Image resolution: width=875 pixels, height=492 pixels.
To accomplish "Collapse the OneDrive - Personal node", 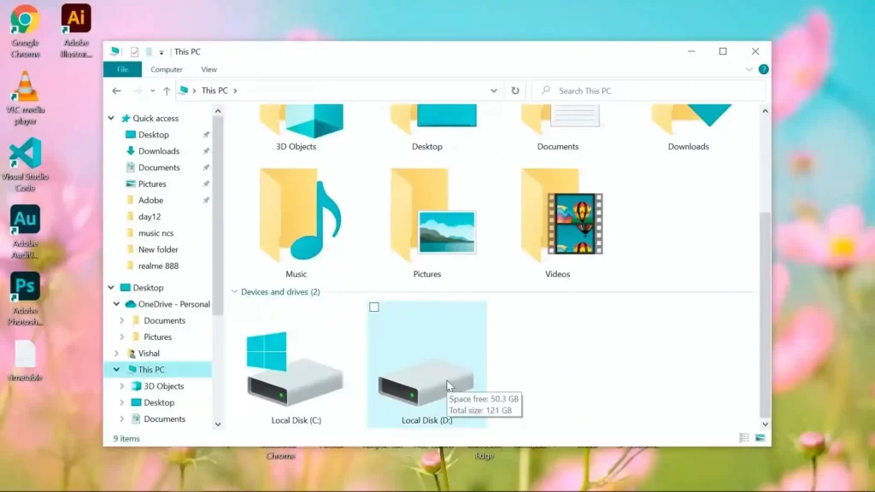I will click(x=116, y=304).
